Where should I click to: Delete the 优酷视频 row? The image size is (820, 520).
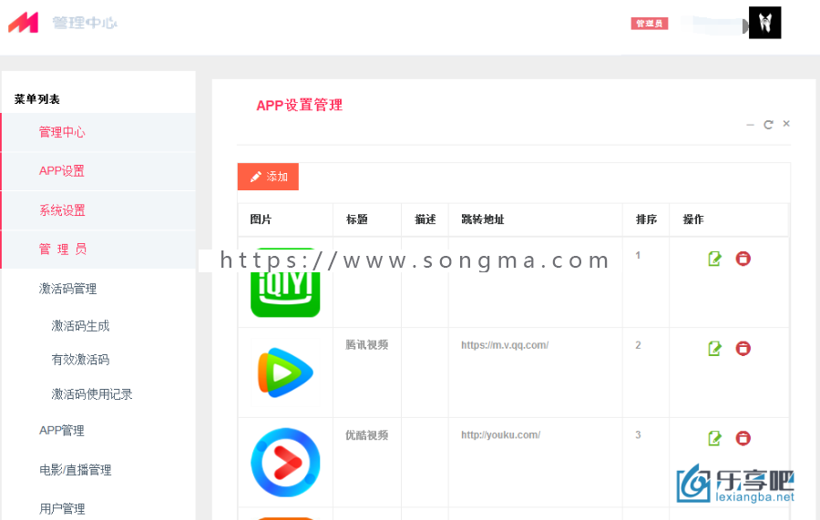(x=743, y=438)
